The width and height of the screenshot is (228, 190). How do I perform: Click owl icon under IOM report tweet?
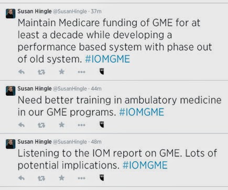[x=102, y=177]
